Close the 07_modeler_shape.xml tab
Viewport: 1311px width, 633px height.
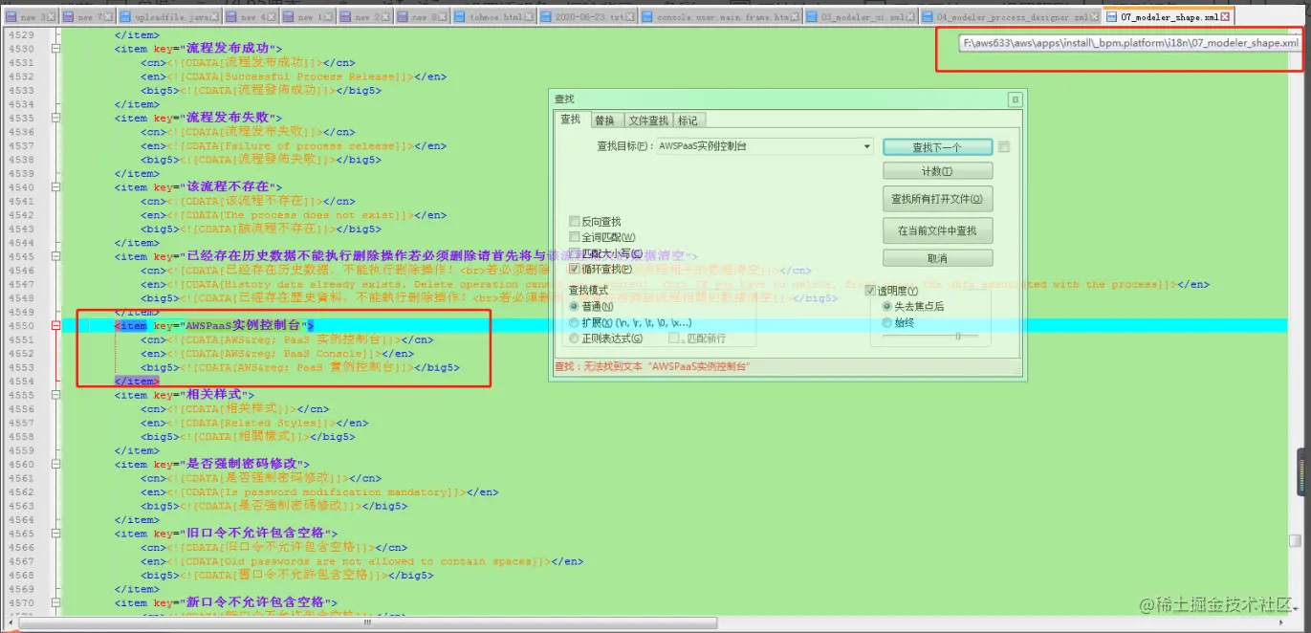(1225, 17)
